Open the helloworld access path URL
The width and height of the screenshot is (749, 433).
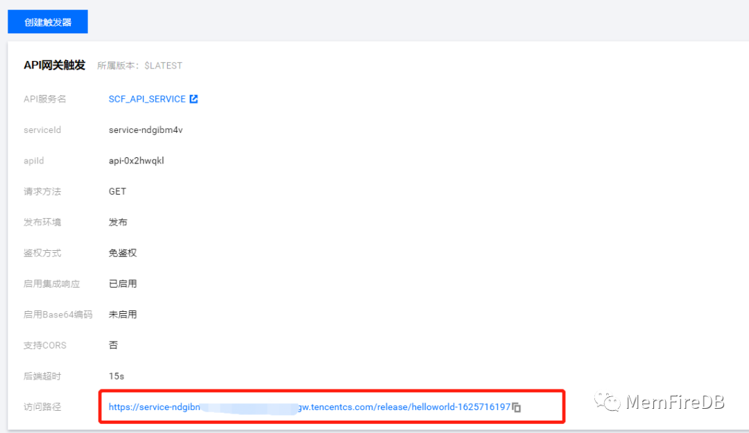[309, 407]
